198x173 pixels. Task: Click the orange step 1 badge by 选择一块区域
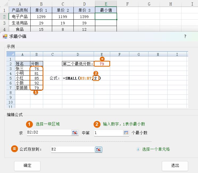click(x=29, y=124)
